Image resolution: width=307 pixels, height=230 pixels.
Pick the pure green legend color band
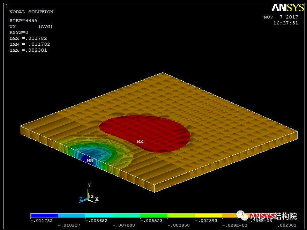154,215
